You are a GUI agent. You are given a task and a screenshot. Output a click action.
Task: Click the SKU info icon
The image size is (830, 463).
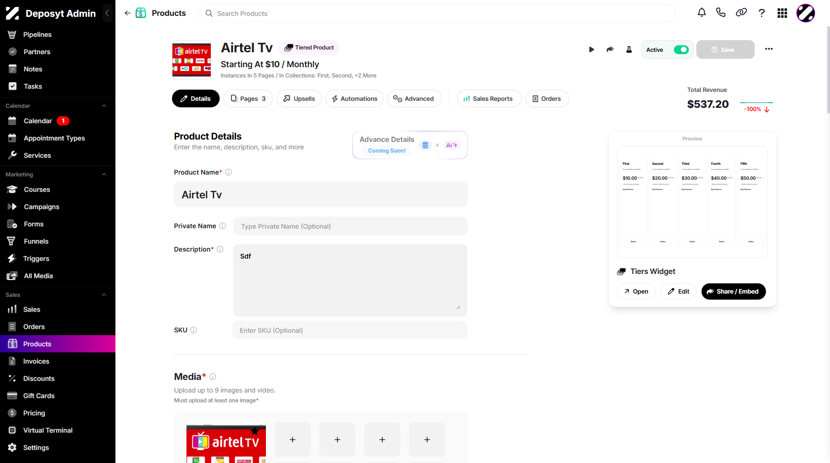pyautogui.click(x=193, y=330)
